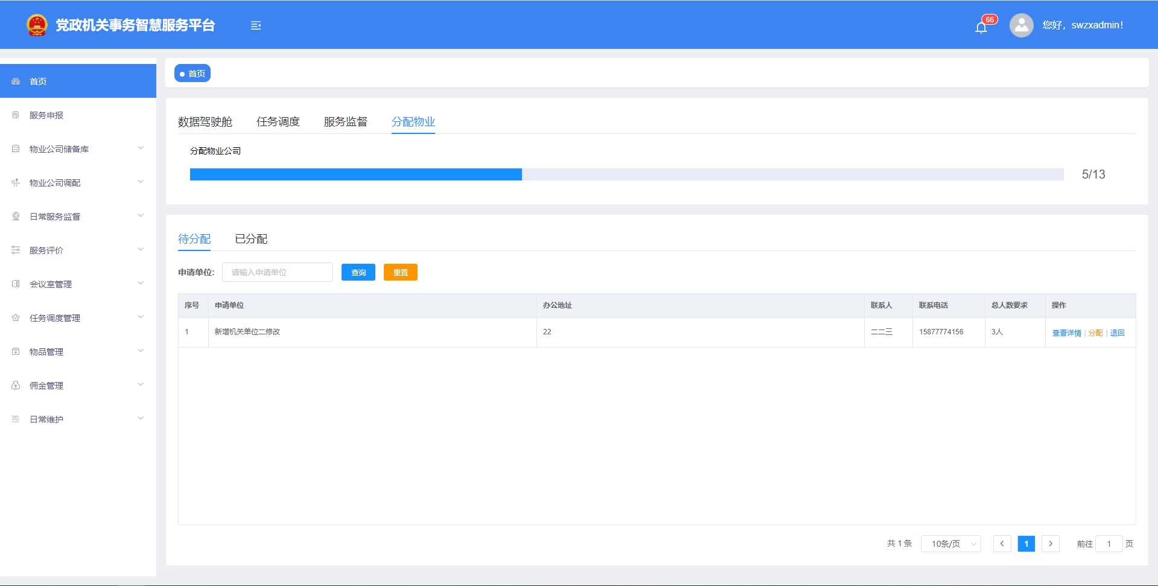
Task: Click the 服务申报 sidebar icon
Action: coord(16,115)
